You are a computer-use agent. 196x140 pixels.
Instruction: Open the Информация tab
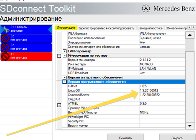[x=66, y=28]
